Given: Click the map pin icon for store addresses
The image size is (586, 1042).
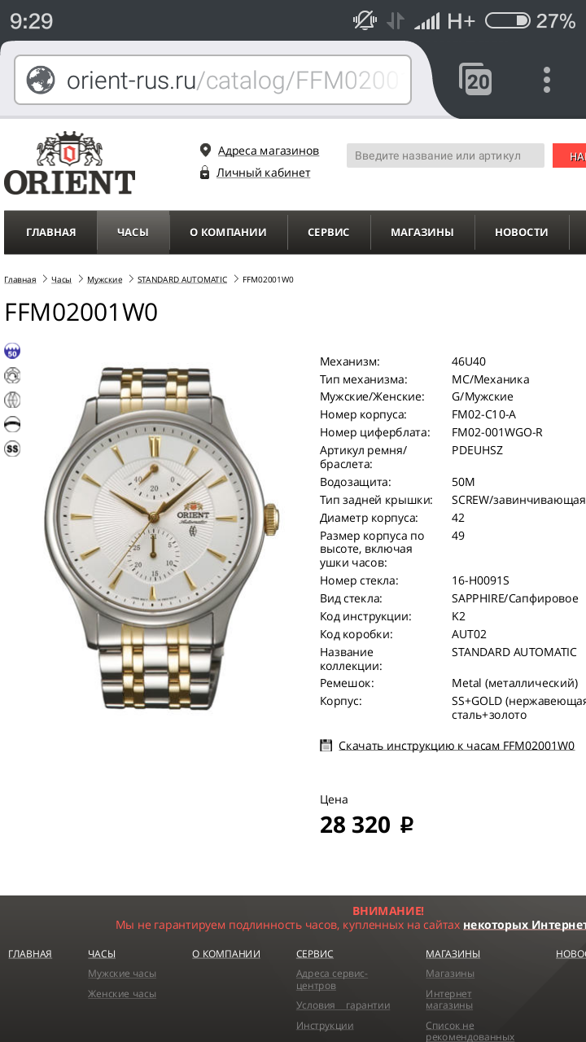Looking at the screenshot, I should pos(205,151).
